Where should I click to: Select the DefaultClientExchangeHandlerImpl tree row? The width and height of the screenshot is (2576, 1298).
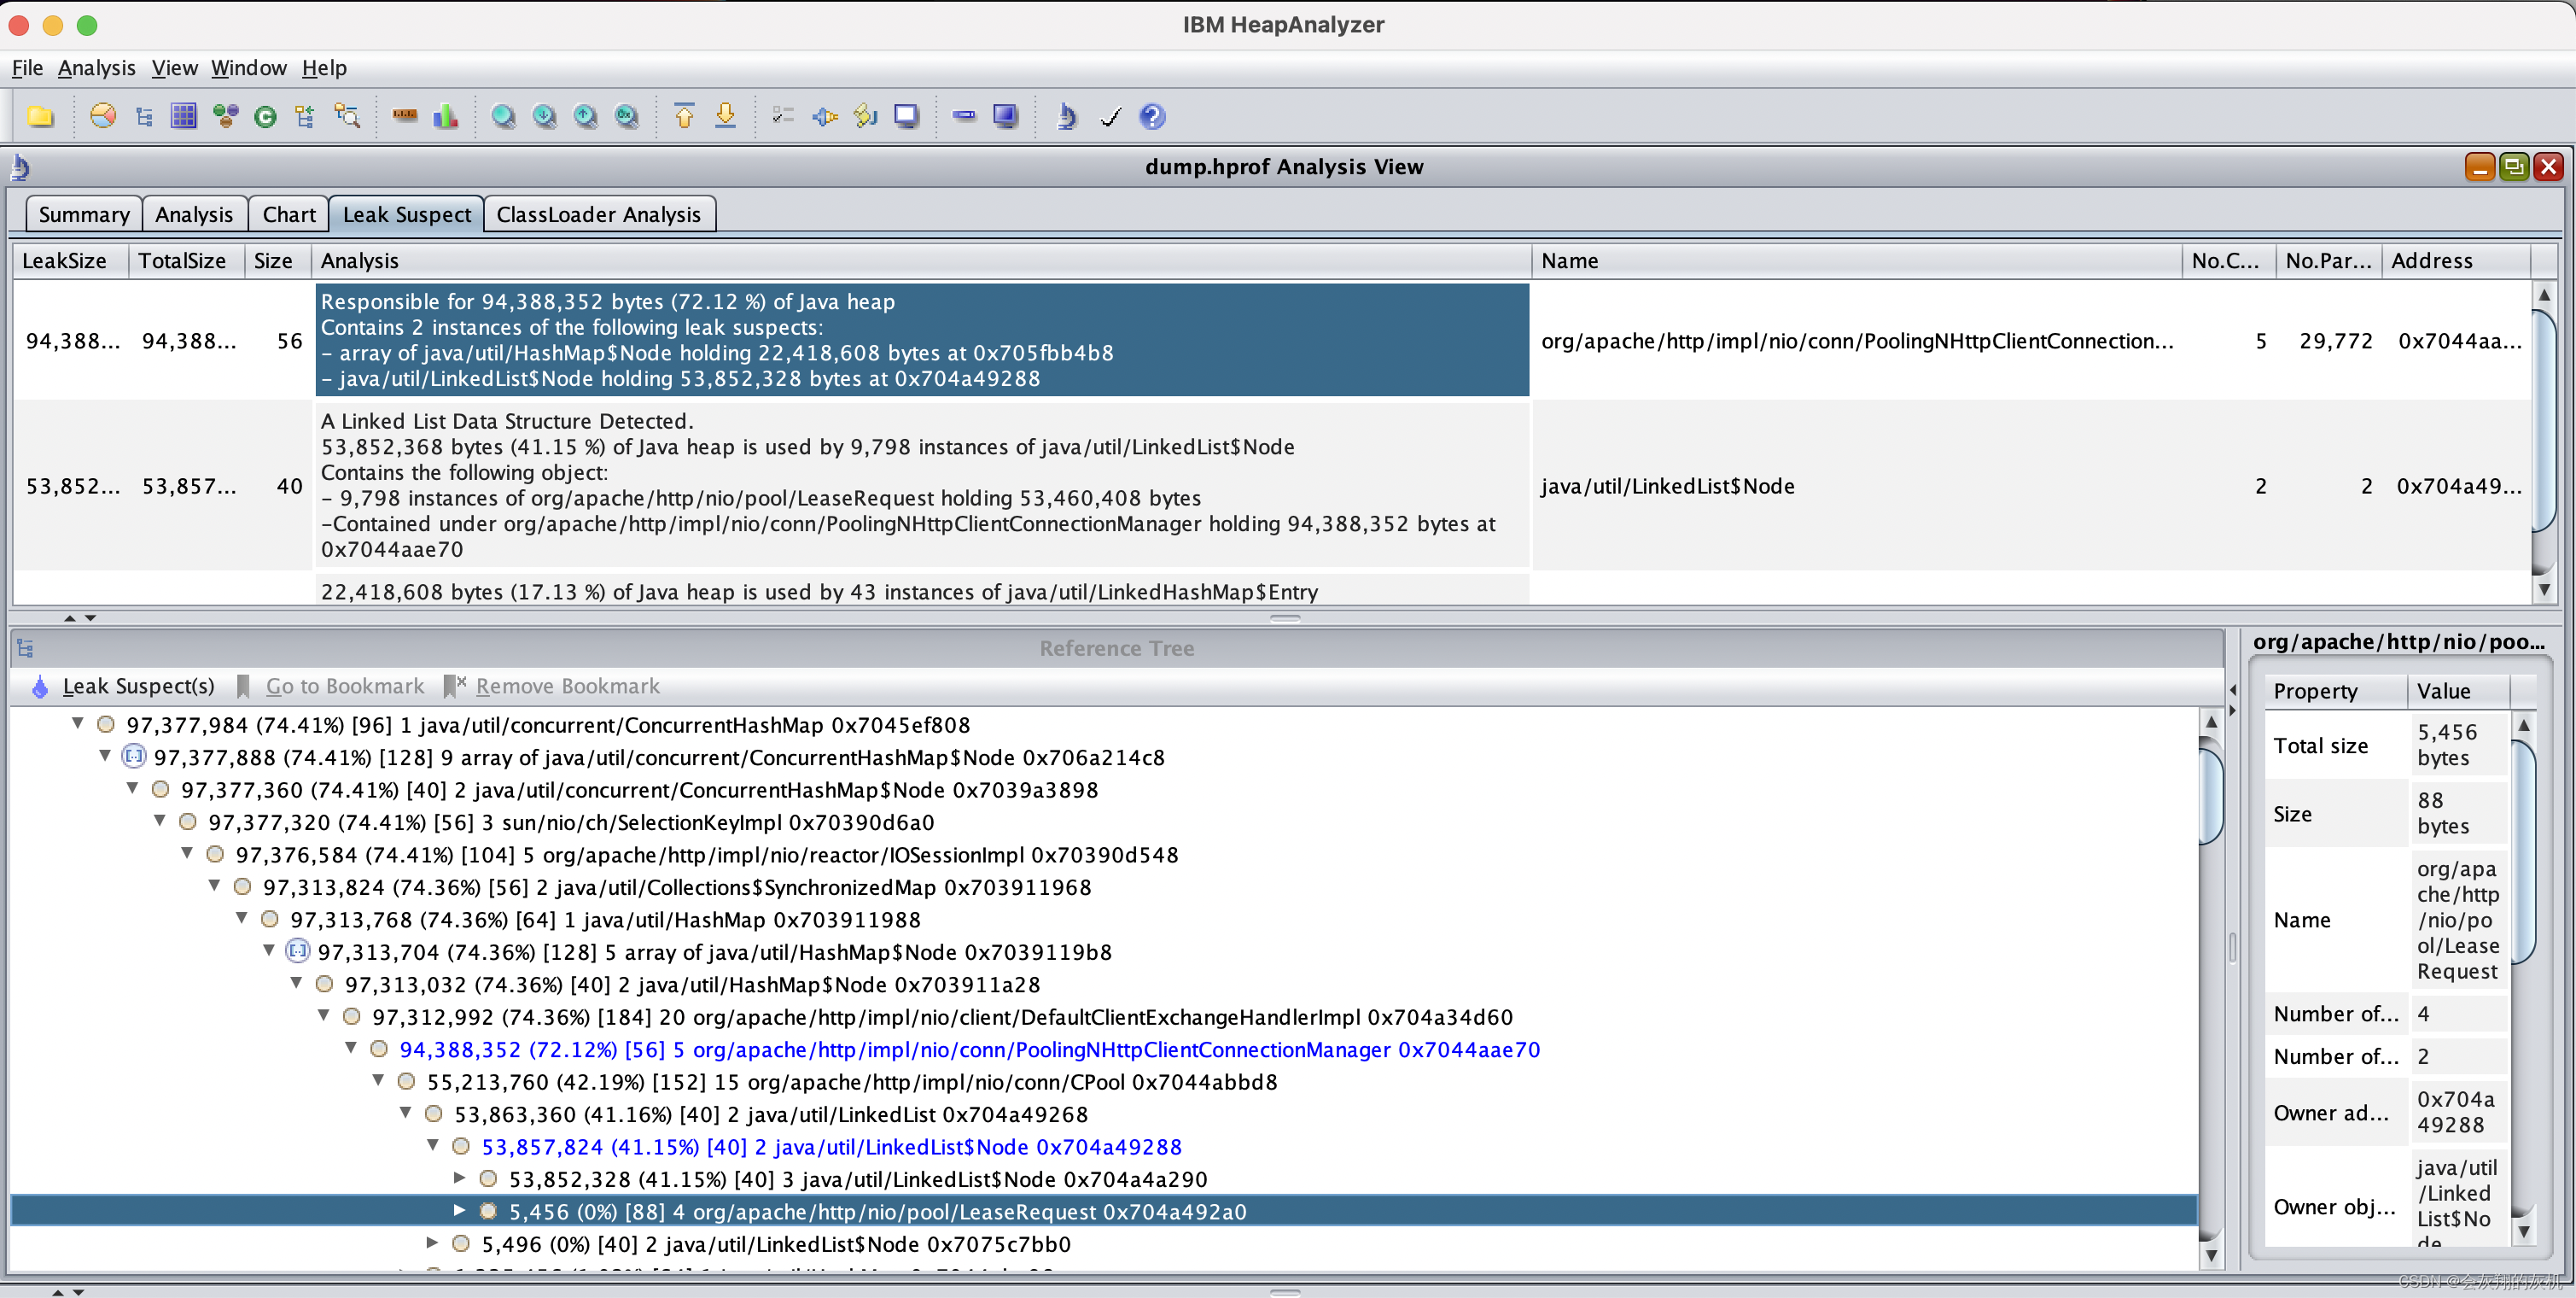point(942,1018)
